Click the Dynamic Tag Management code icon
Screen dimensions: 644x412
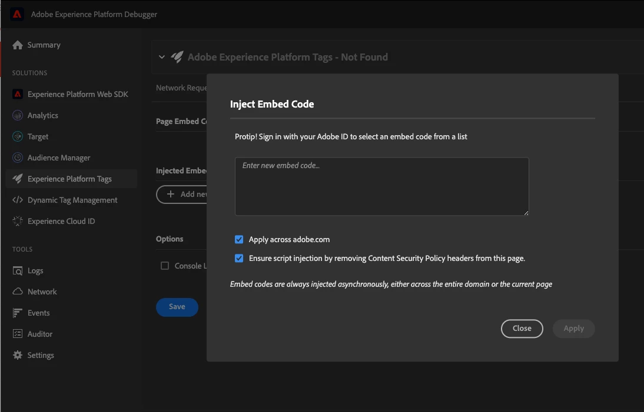[17, 200]
